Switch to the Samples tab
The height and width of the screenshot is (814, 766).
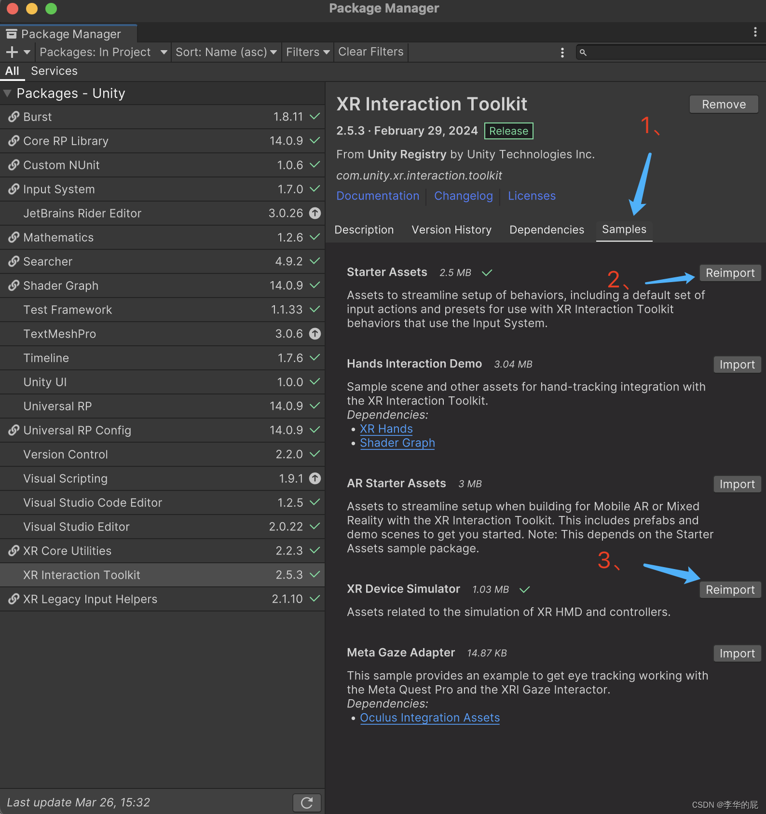624,230
